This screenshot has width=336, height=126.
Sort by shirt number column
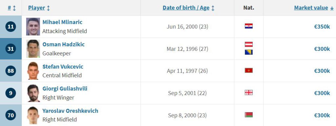11,8
